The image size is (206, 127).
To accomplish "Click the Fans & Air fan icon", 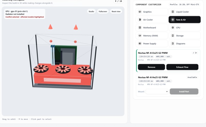I will (x=173, y=20).
